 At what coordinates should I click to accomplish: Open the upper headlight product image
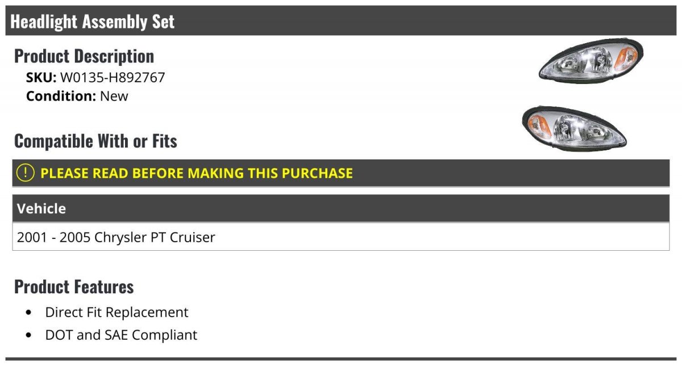click(591, 60)
